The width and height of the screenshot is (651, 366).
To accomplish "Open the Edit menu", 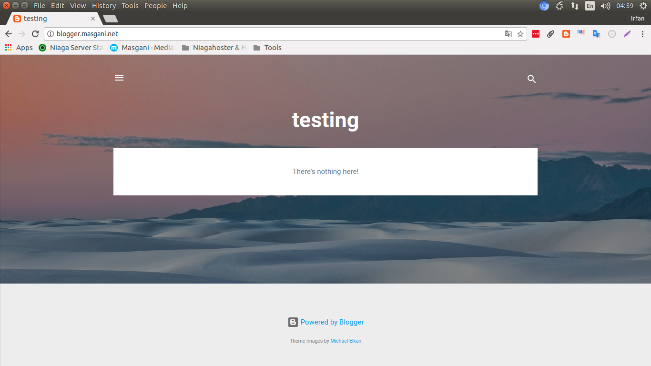I will pos(58,6).
